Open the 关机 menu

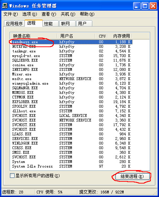click(x=68, y=14)
